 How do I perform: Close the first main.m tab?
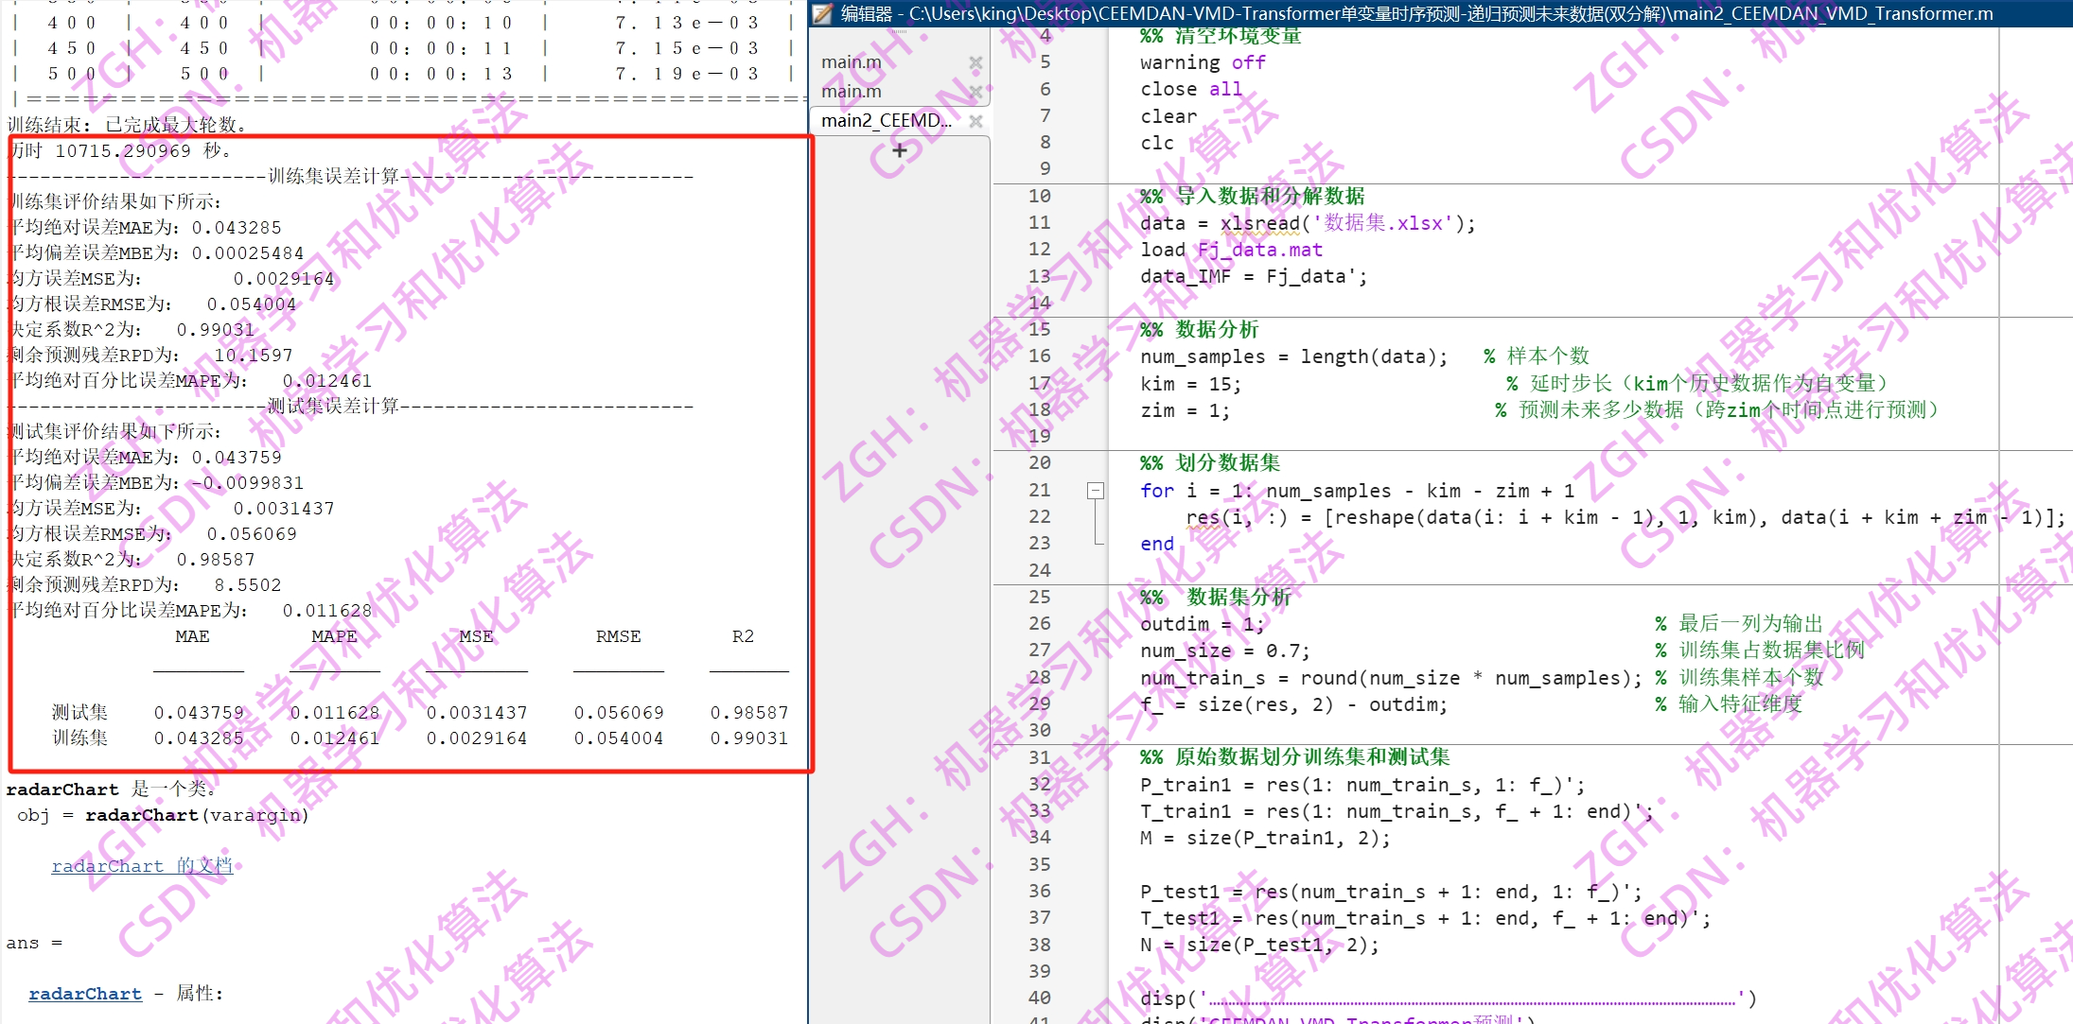[x=975, y=62]
